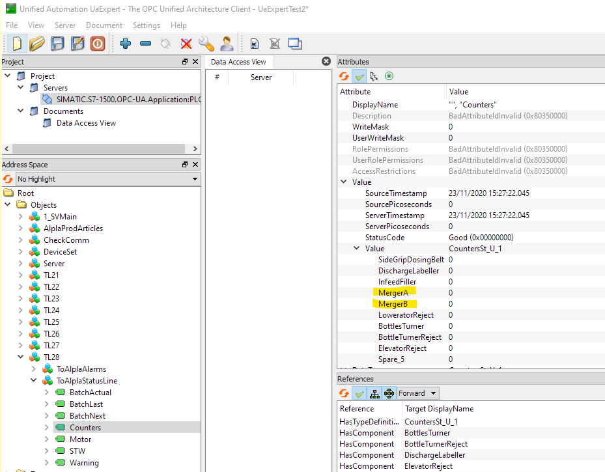Click Save As pencil-disk icon
The width and height of the screenshot is (605, 472).
[77, 44]
